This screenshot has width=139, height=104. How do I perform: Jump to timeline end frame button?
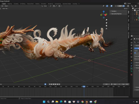(x=59, y=84)
